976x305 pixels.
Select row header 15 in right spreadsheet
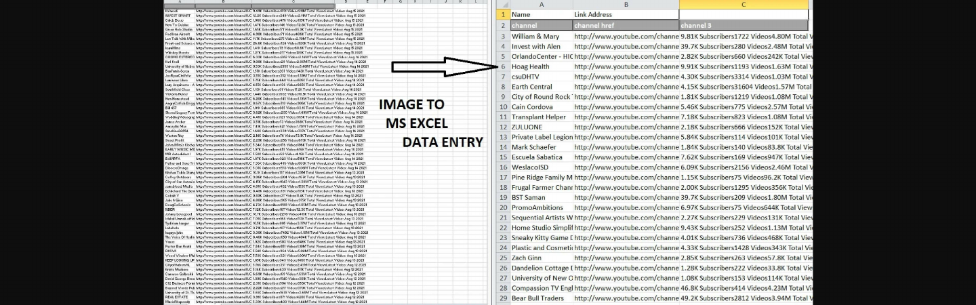503,157
